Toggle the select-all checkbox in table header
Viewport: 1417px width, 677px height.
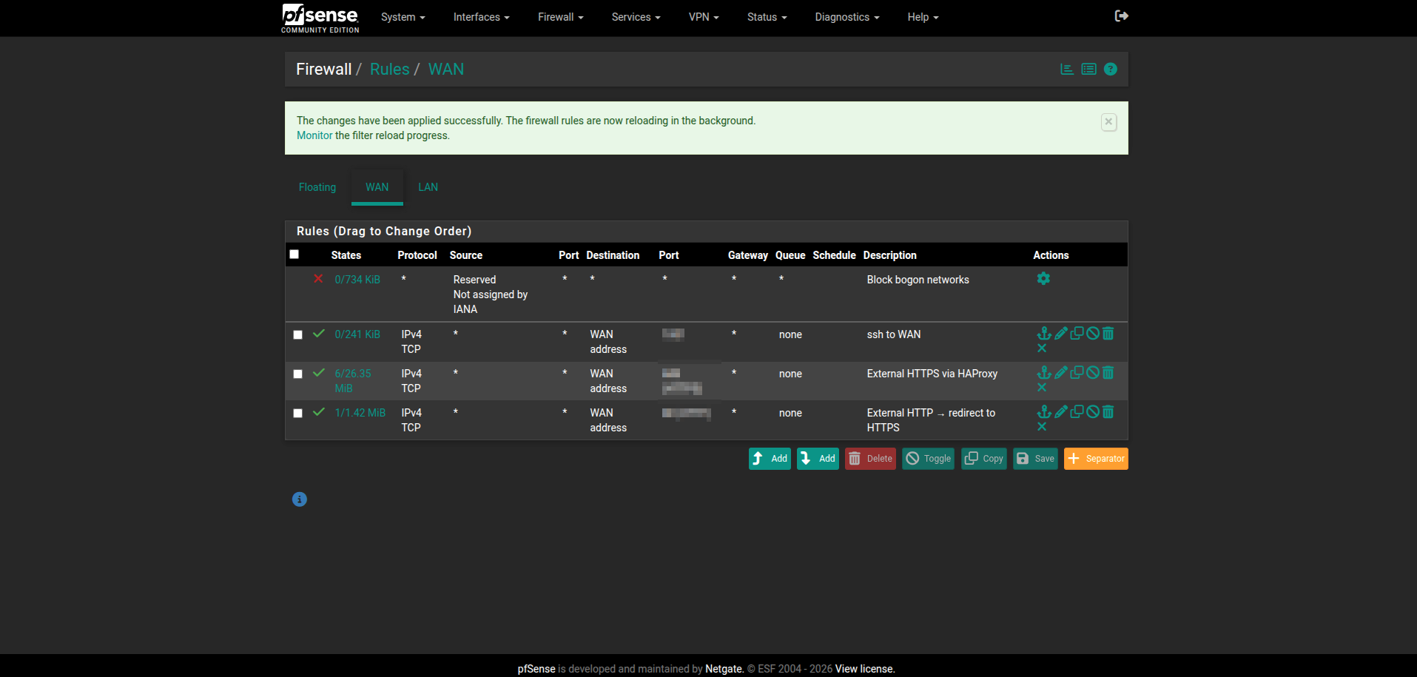294,255
